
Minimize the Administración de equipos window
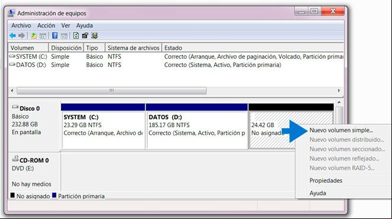(301, 11)
